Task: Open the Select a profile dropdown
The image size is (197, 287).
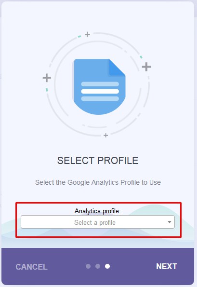Action: pos(98,222)
